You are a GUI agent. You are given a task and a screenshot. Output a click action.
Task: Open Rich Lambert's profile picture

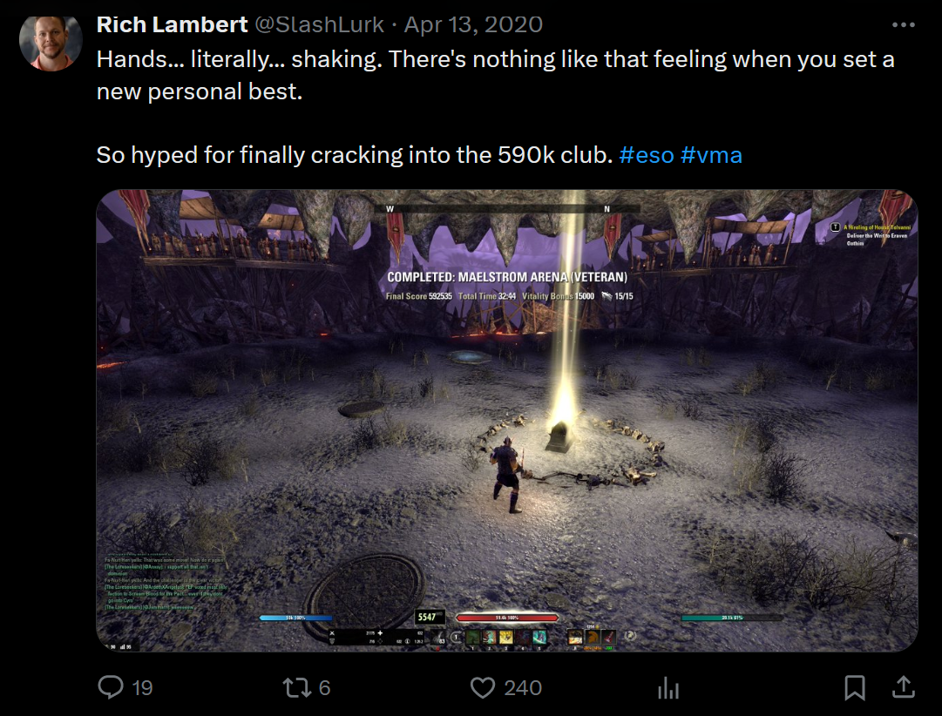click(51, 43)
